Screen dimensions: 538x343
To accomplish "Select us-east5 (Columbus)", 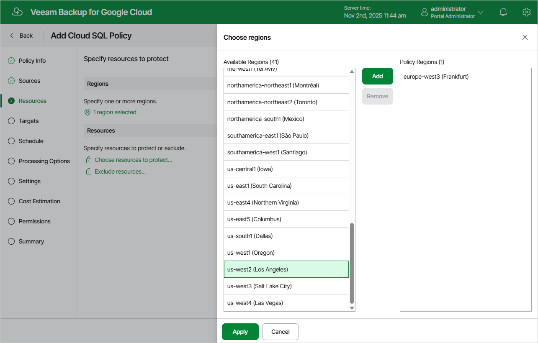I will 286,219.
